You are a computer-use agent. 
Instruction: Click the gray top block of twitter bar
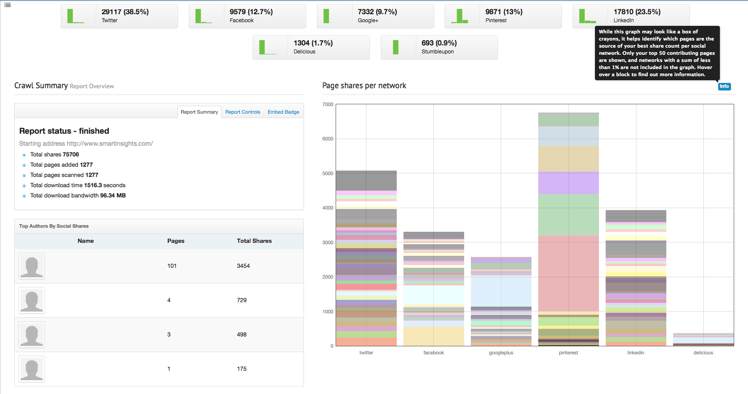[x=366, y=181]
